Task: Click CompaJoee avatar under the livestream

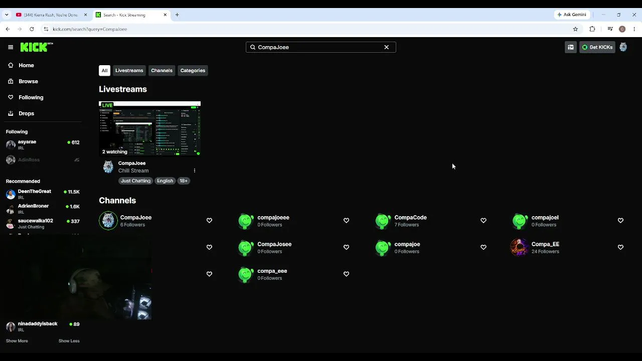Action: click(108, 167)
